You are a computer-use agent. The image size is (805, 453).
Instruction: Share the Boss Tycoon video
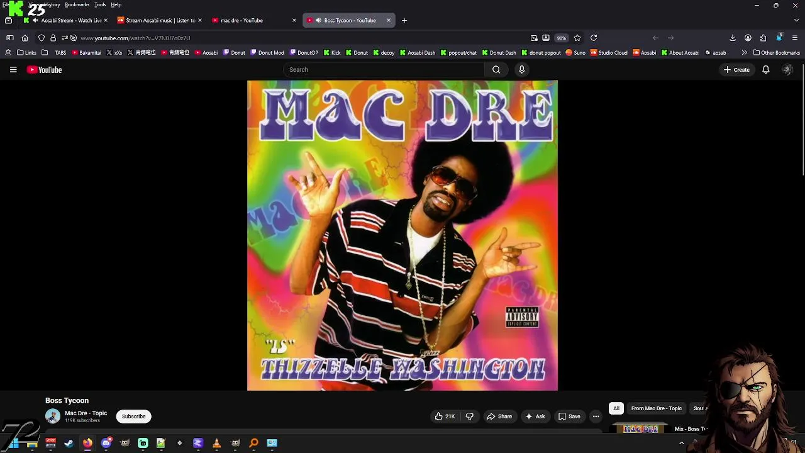click(x=499, y=417)
